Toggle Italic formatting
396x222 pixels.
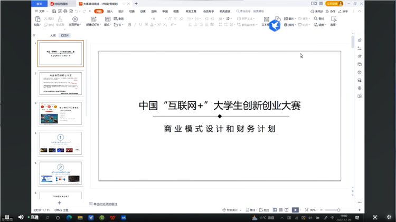135,25
